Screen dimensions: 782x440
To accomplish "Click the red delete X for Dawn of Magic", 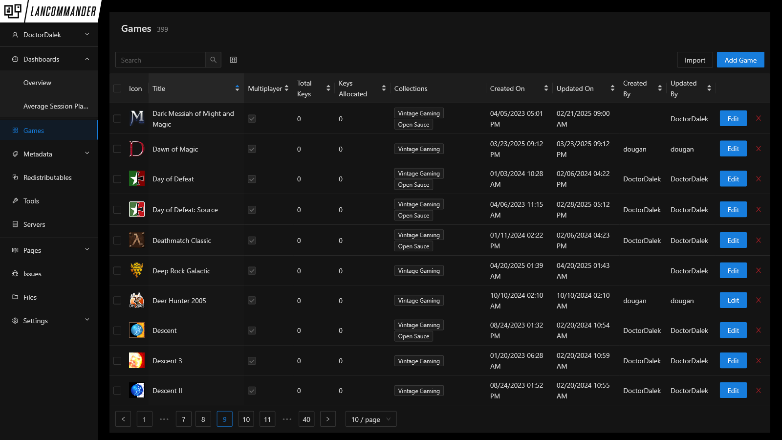I will click(759, 149).
